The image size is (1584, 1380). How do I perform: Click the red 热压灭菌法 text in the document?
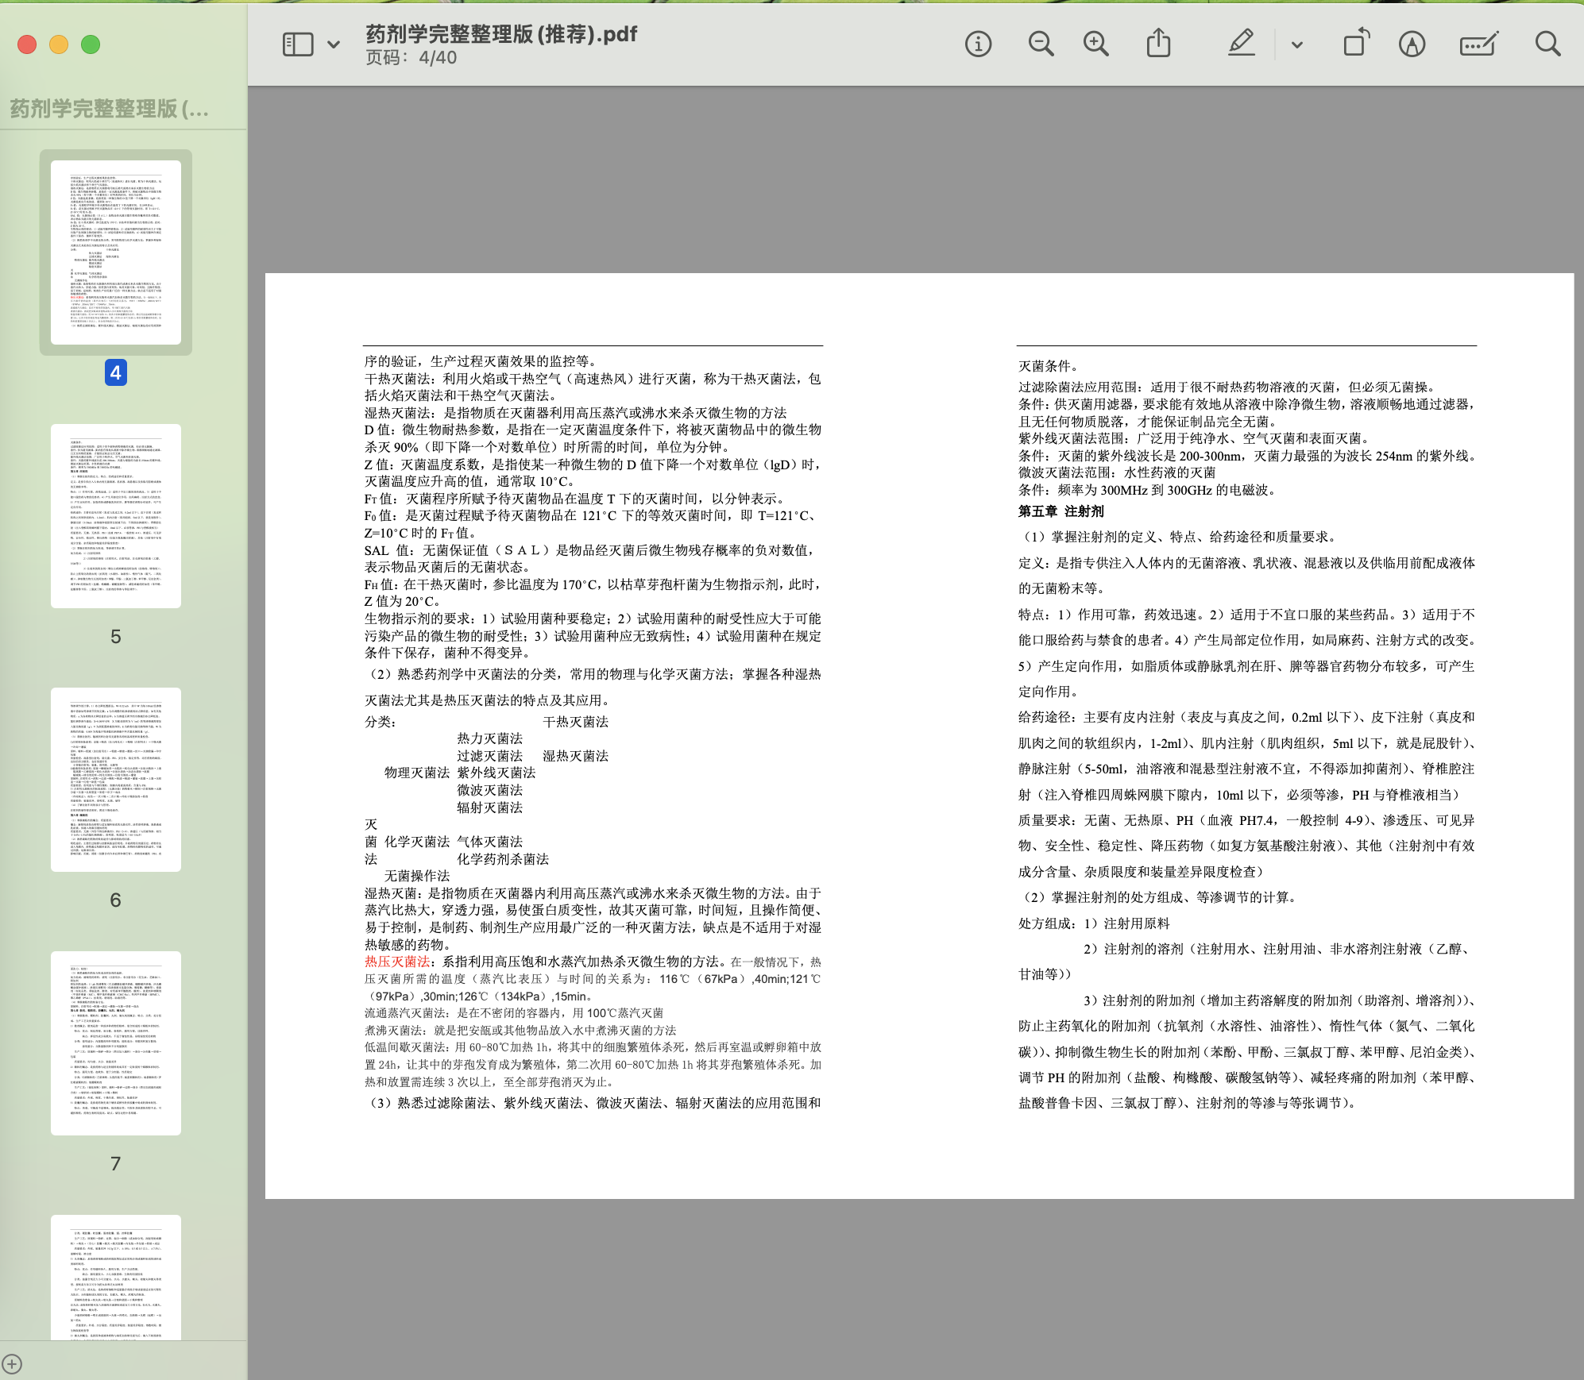396,962
